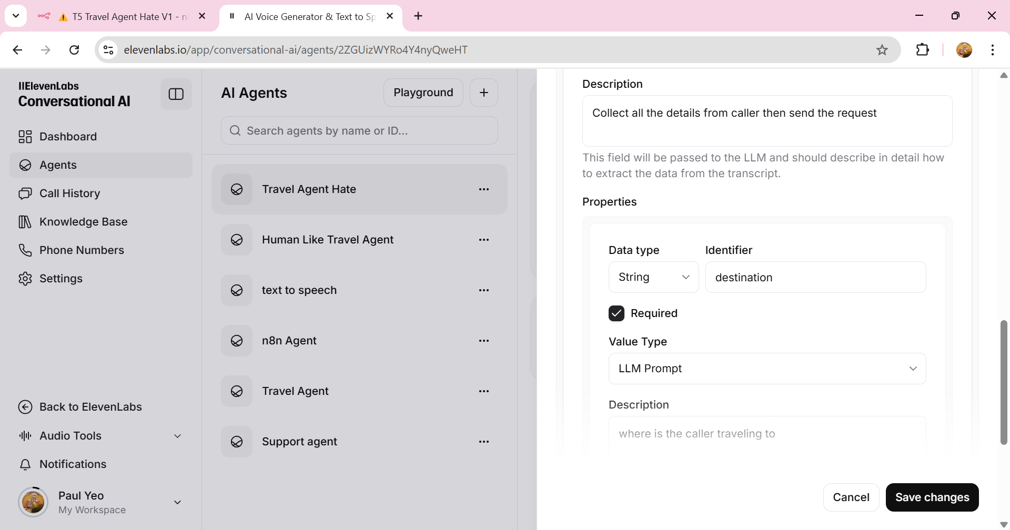This screenshot has height=530, width=1010.
Task: Select the Travel Agent entry
Action: (x=359, y=391)
